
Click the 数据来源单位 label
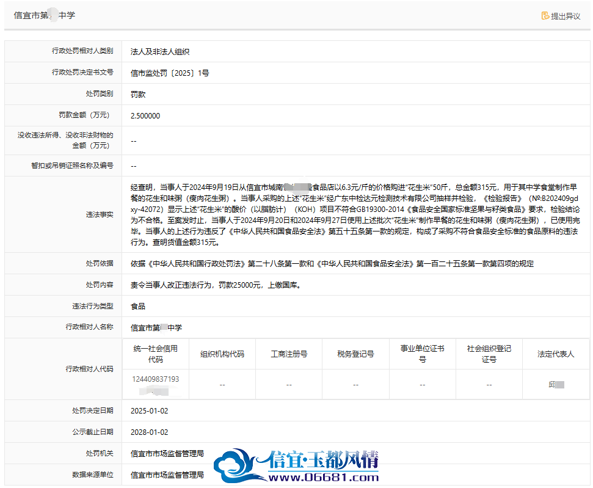(93, 475)
